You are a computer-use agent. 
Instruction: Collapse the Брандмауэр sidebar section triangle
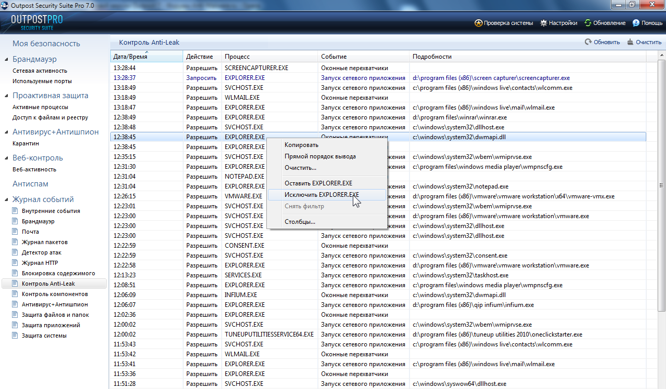[7, 60]
